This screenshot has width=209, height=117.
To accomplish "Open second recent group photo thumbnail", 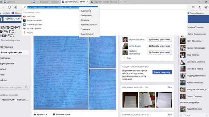I will 147,100.
